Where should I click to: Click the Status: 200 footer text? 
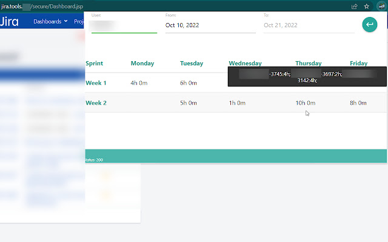(94, 160)
